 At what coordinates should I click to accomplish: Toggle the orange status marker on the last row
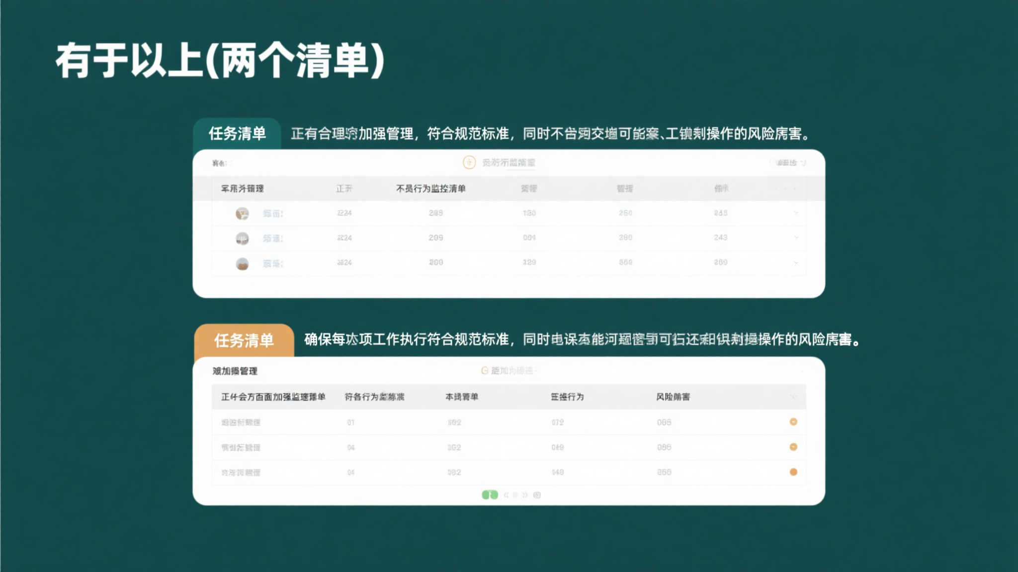point(794,472)
